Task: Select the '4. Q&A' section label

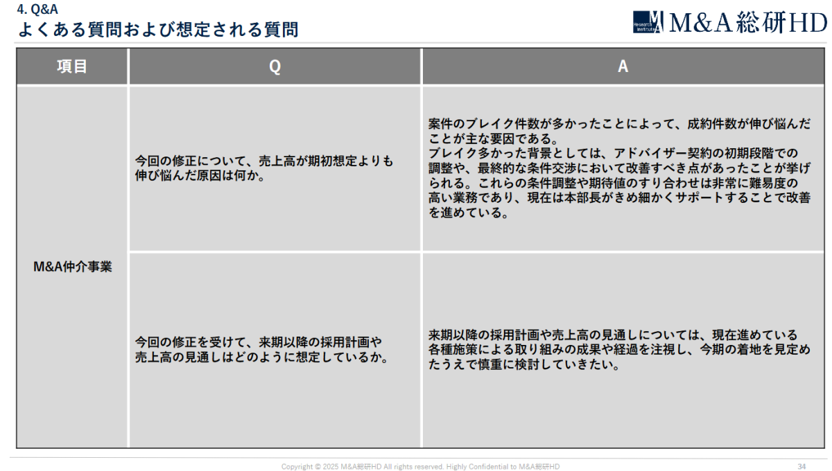Action: [35, 10]
